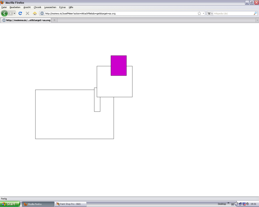The width and height of the screenshot is (259, 207).
Task: Open the Lesezeichen menu
Action: pyautogui.click(x=50, y=7)
